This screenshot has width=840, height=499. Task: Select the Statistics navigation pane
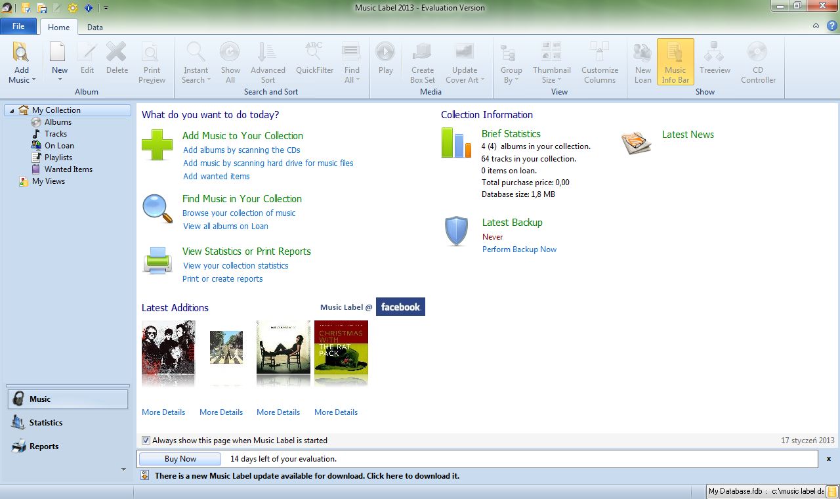(x=68, y=423)
